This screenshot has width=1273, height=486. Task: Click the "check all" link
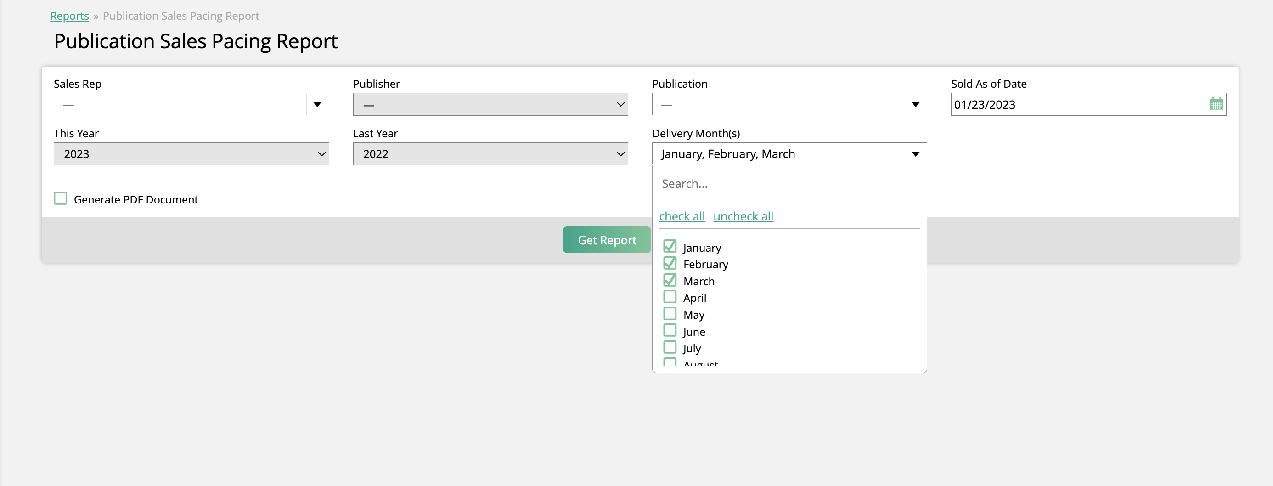click(682, 216)
